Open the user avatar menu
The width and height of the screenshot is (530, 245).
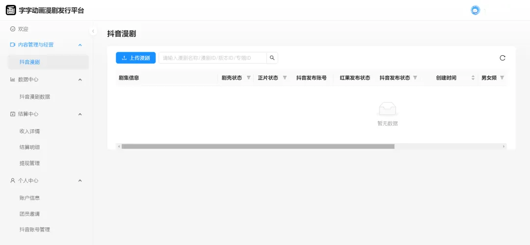point(475,10)
